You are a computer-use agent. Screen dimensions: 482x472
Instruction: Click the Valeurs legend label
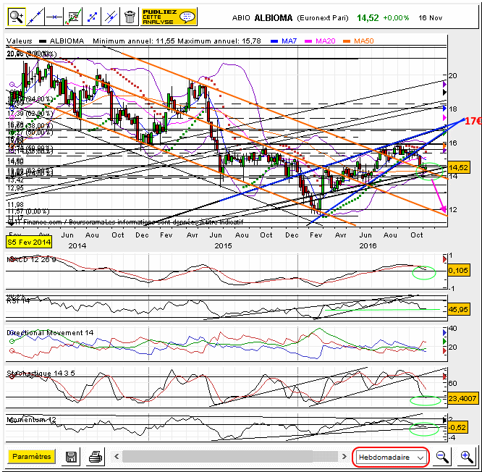point(19,41)
